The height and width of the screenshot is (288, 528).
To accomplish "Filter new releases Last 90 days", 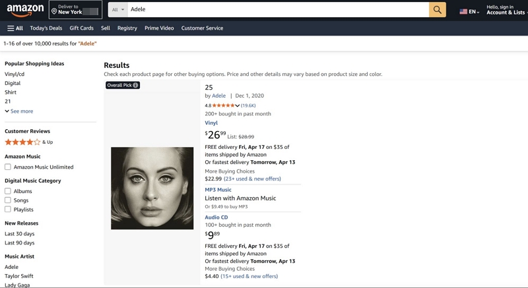I will click(20, 243).
